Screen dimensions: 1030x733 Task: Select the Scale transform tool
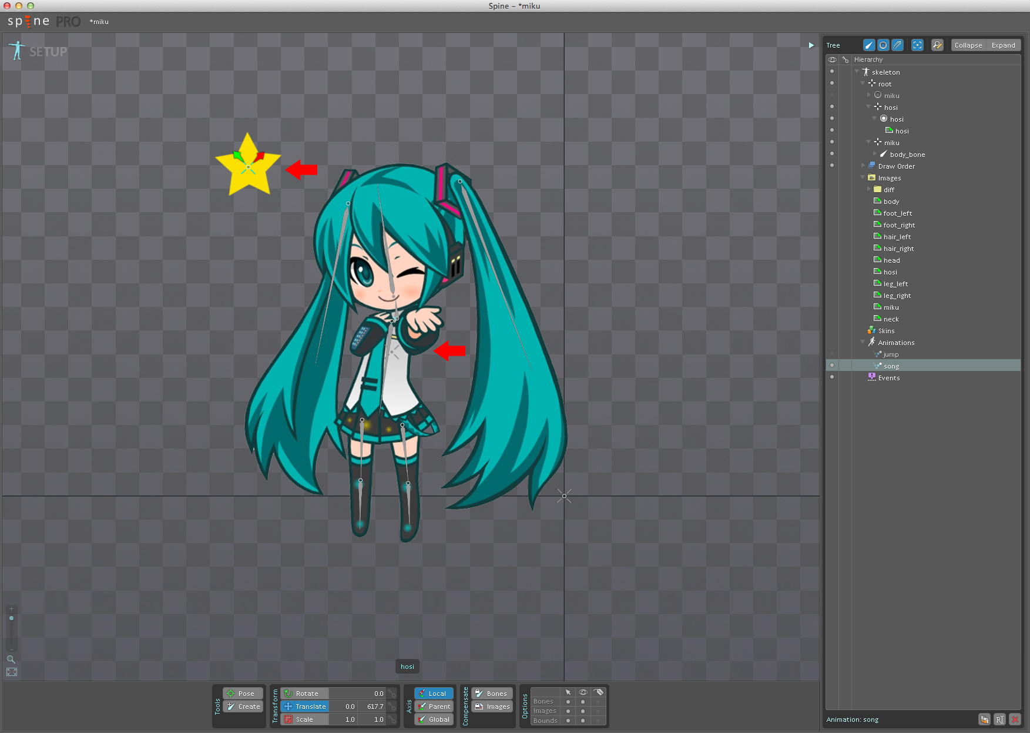pyautogui.click(x=304, y=719)
